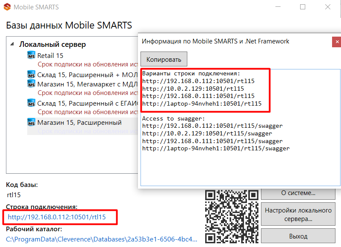This screenshot has height=247, width=341.
Task: Select the Retail 15 database
Action: click(x=50, y=56)
